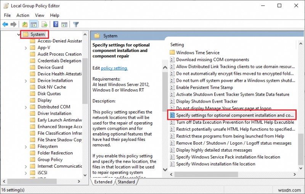The width and height of the screenshot is (305, 194).
Task: Click tree pane vertical scrollbar down arrow
Action: (85, 175)
